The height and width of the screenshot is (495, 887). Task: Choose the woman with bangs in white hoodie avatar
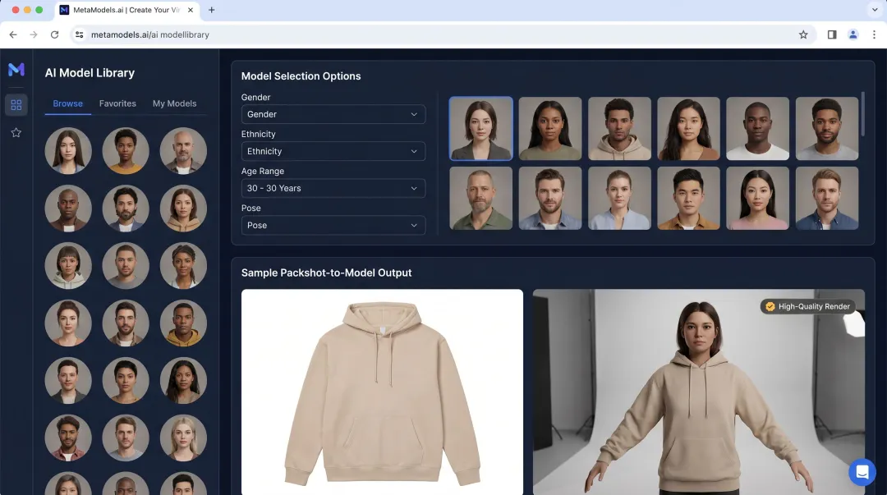click(x=68, y=266)
